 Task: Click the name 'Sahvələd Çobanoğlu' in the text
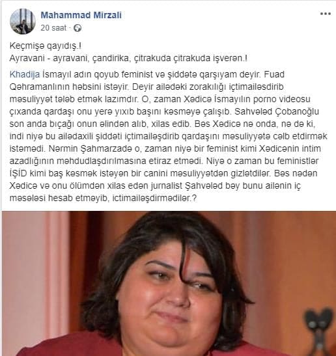(x=277, y=111)
